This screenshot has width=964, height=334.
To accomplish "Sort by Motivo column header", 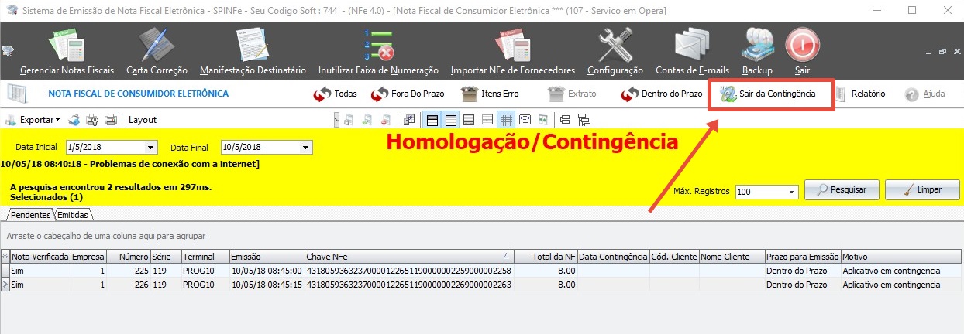I will click(x=901, y=256).
